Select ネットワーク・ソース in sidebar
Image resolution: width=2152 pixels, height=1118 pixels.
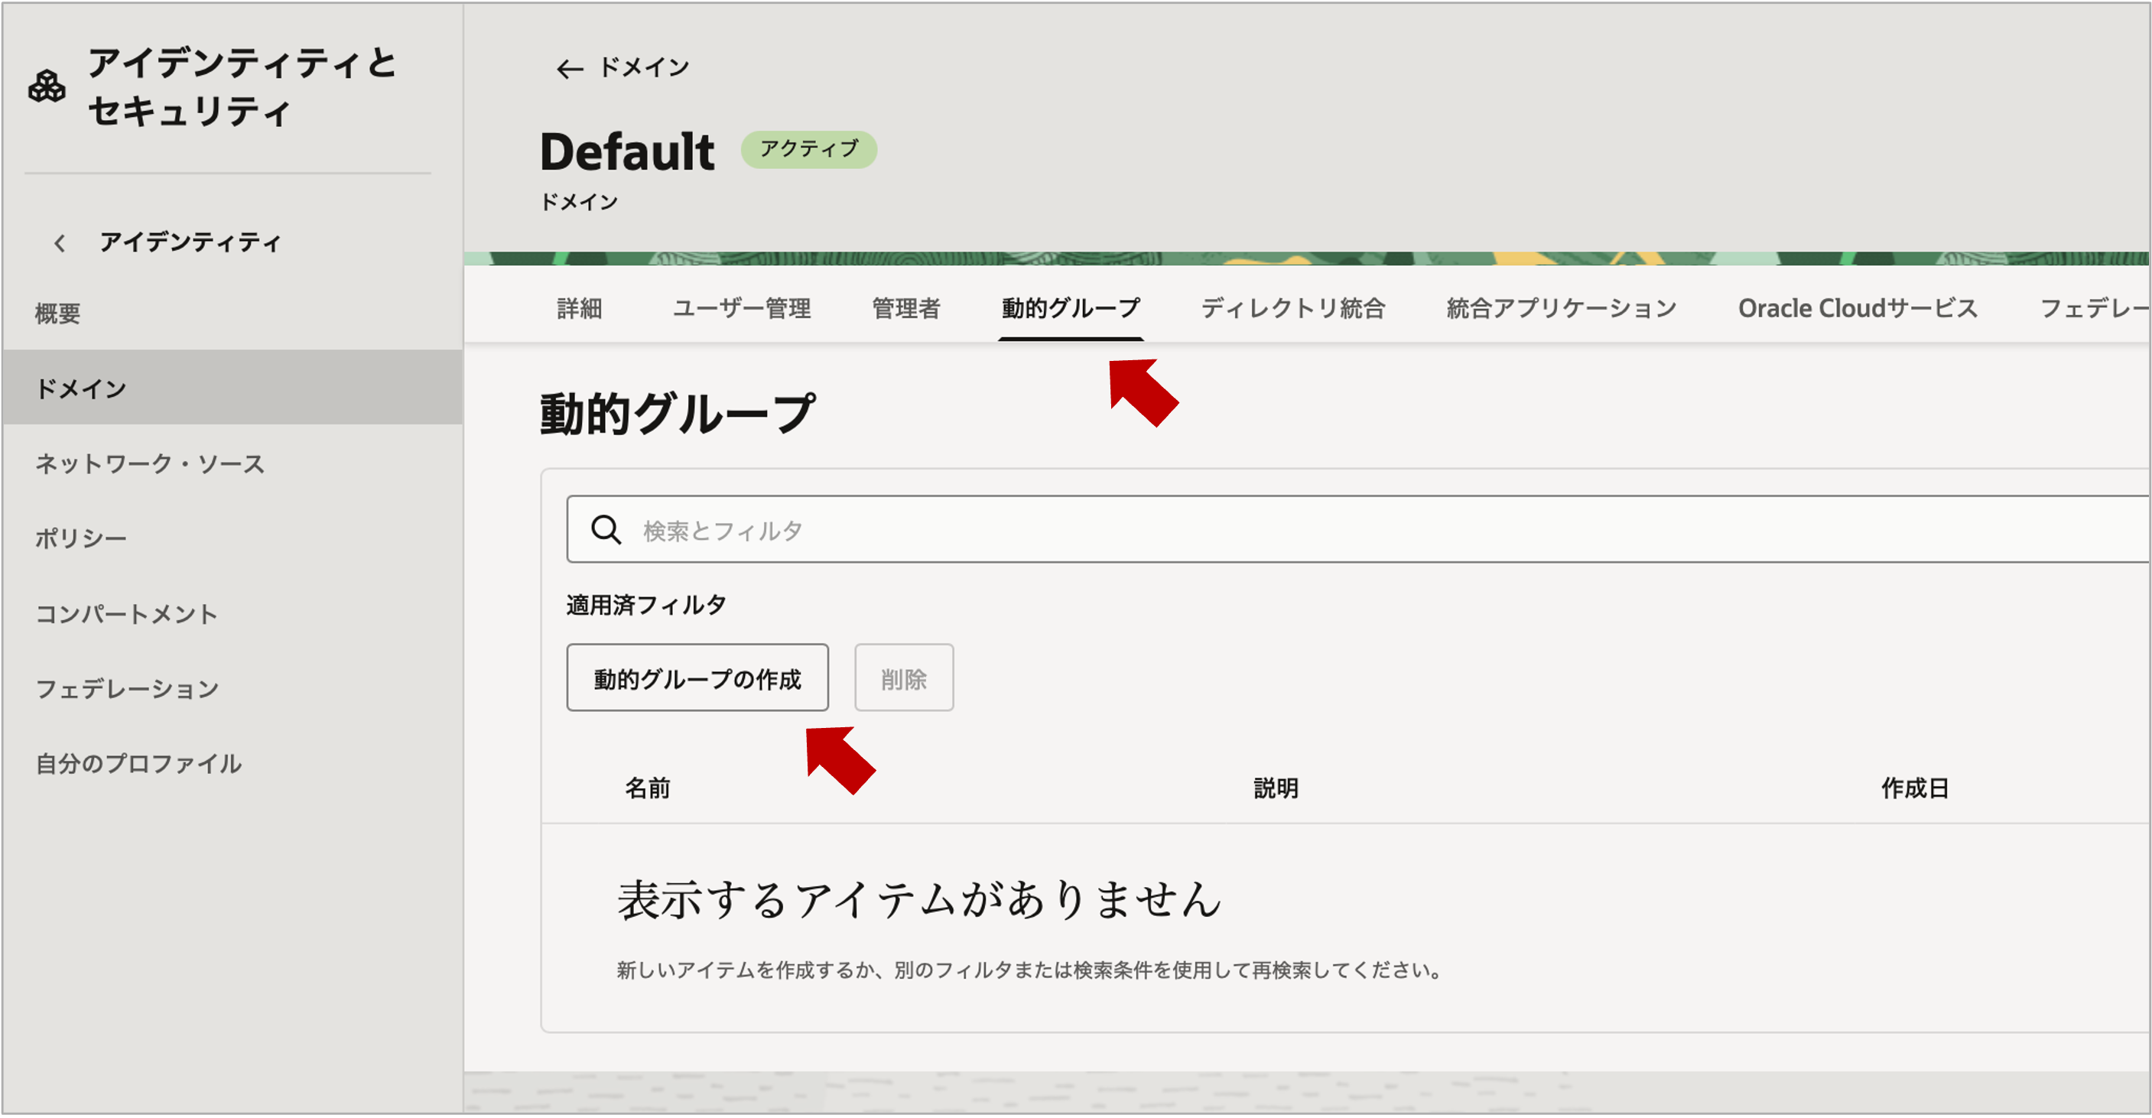(150, 463)
